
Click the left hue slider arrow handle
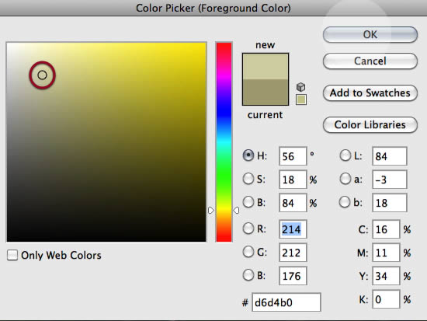pos(210,211)
